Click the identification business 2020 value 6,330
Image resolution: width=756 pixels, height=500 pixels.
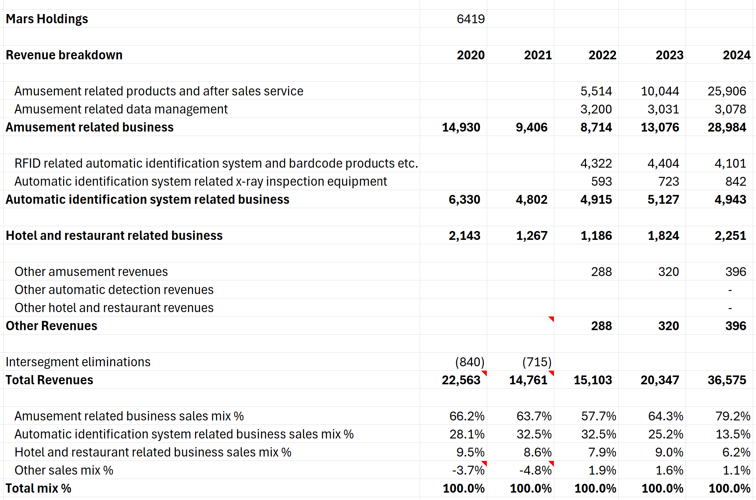[464, 199]
